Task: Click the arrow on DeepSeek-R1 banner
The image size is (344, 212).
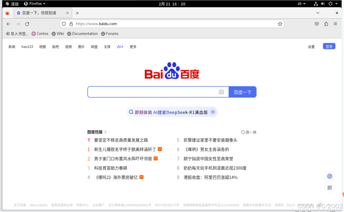Action: pyautogui.click(x=213, y=112)
